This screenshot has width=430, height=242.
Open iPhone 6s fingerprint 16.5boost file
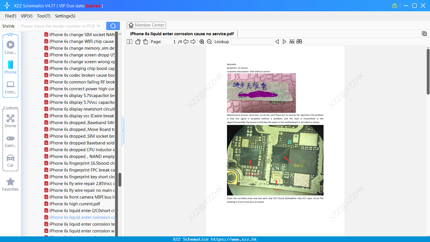point(80,163)
